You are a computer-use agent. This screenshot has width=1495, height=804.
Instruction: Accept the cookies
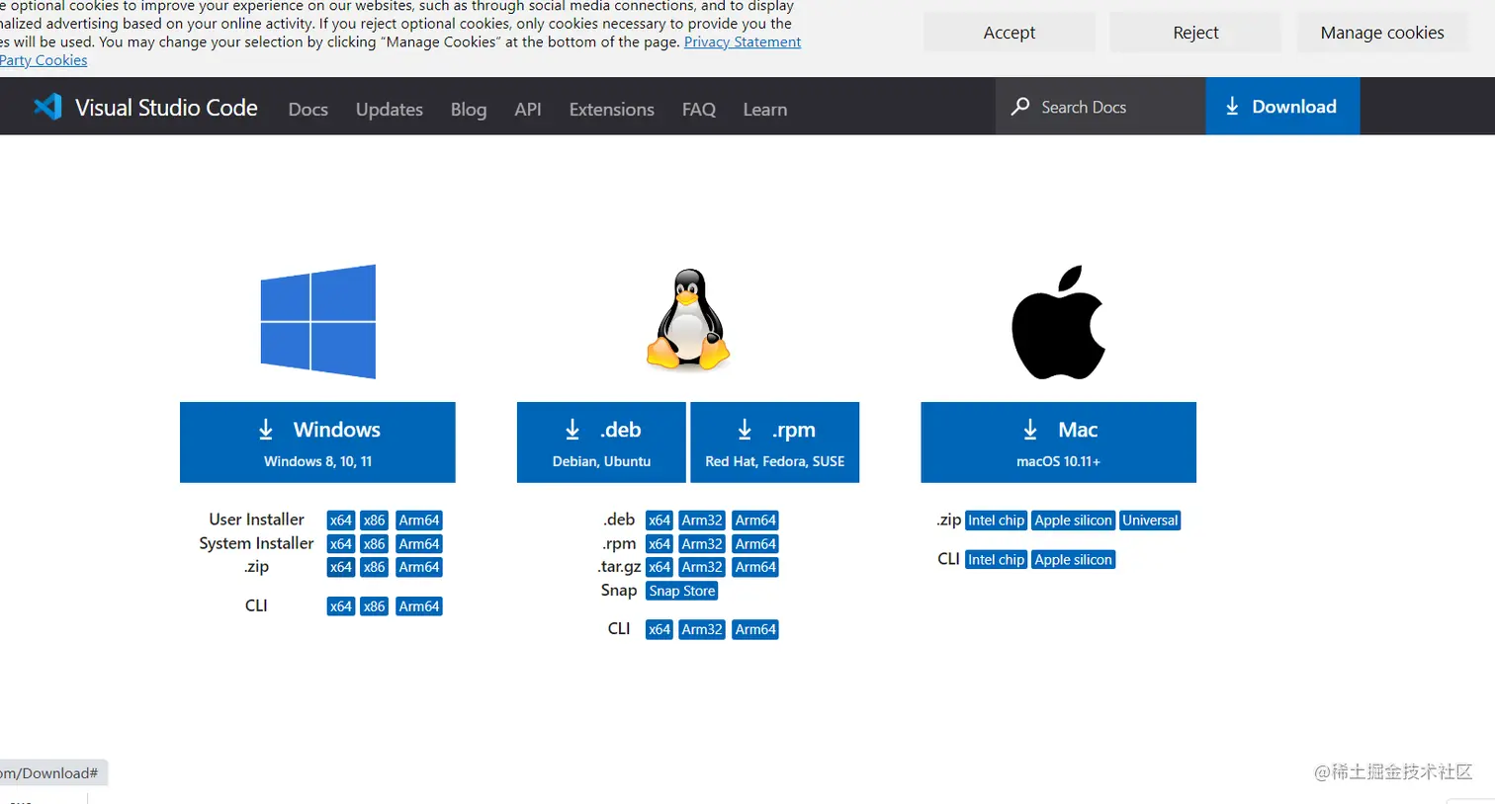point(1010,33)
